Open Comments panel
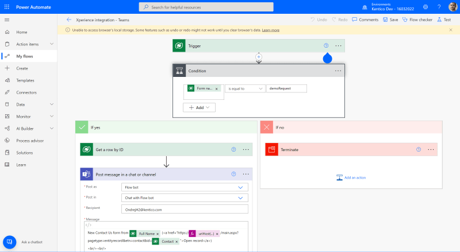 365,20
